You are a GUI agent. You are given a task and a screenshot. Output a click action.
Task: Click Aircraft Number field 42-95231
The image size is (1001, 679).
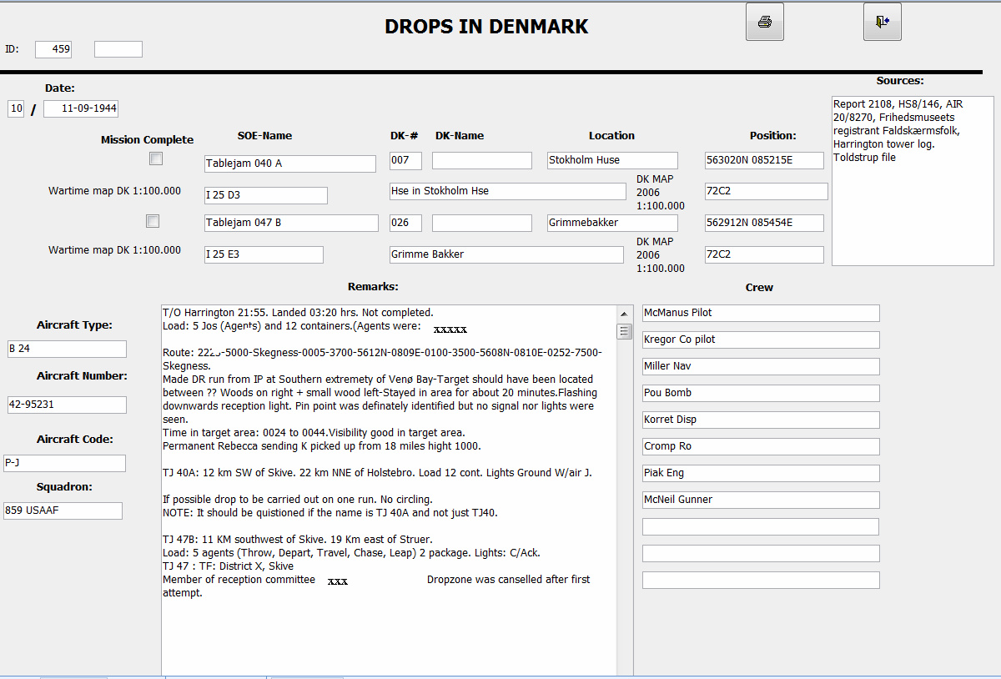[67, 405]
